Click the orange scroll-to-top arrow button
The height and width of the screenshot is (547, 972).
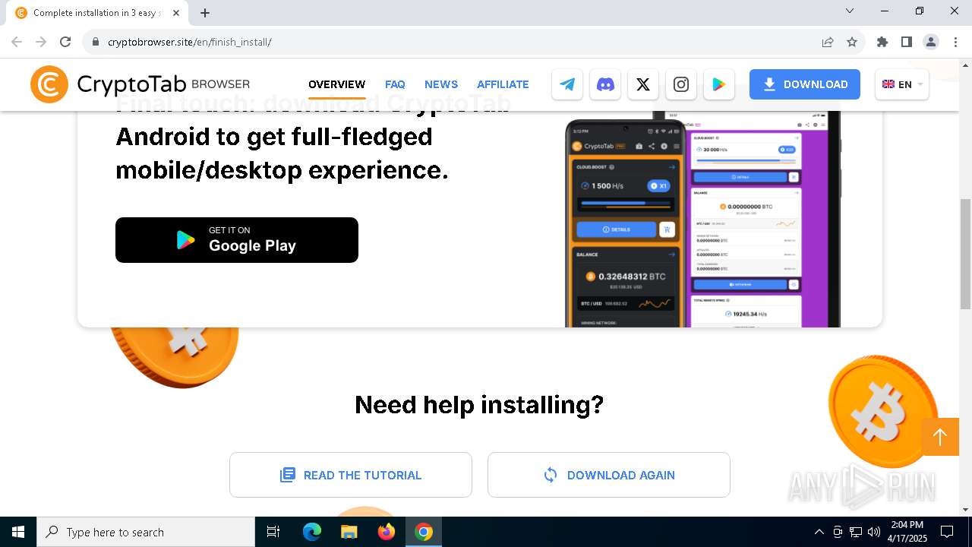[x=940, y=437]
